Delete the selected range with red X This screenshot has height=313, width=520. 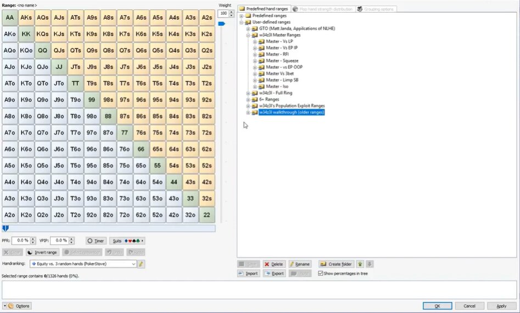coord(274,264)
